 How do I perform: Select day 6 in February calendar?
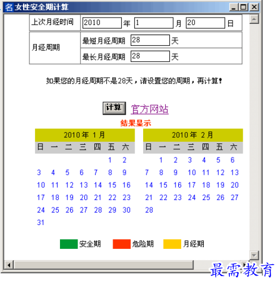[233, 160]
